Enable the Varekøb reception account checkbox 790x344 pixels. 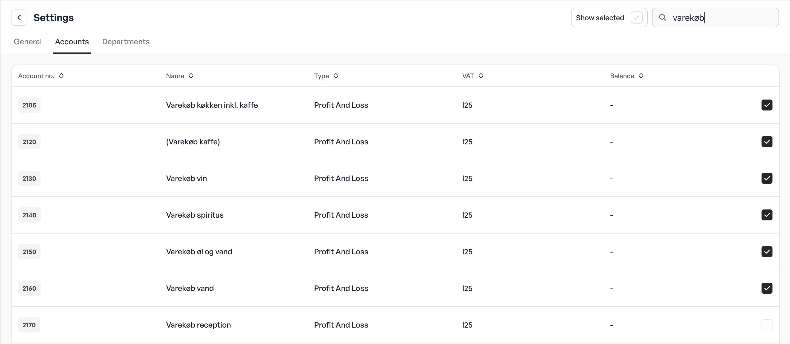click(x=767, y=325)
